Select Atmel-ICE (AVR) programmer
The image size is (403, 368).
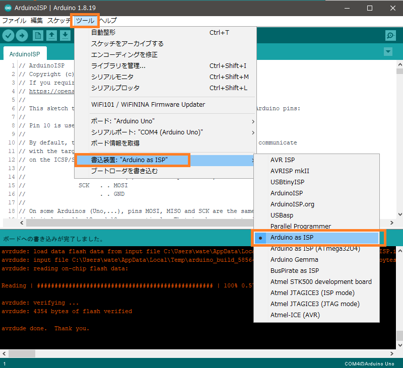[316, 315]
